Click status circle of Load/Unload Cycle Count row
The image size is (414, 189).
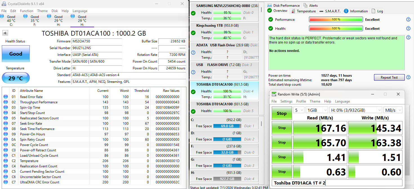click(x=6, y=155)
